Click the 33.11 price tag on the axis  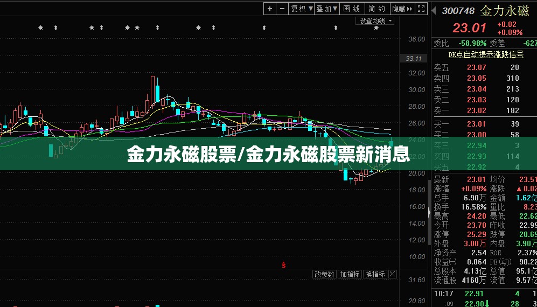coord(413,59)
